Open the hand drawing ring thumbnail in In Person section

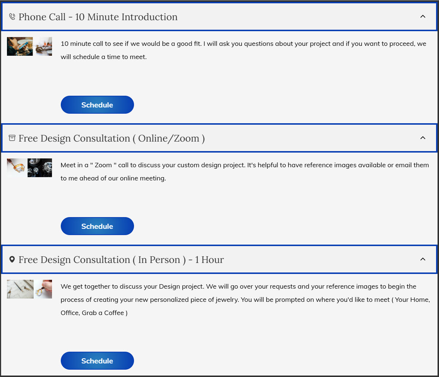click(44, 289)
